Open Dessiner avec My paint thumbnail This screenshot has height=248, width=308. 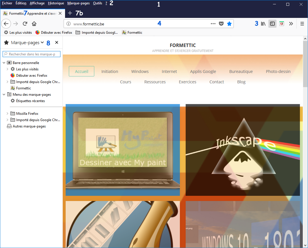[123, 150]
